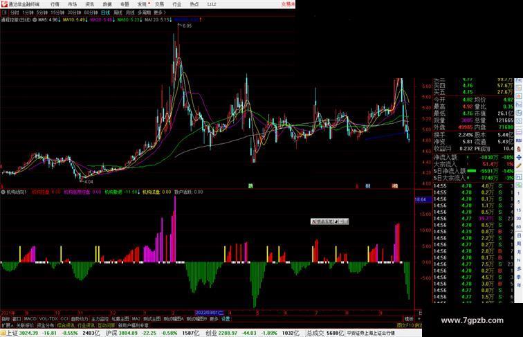Image resolution: width=523 pixels, height=337 pixels.
Task: Select the CCI indicator tab
Action: [x=64, y=319]
